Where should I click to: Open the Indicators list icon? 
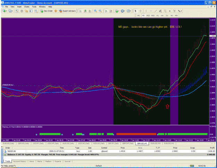[117, 11]
